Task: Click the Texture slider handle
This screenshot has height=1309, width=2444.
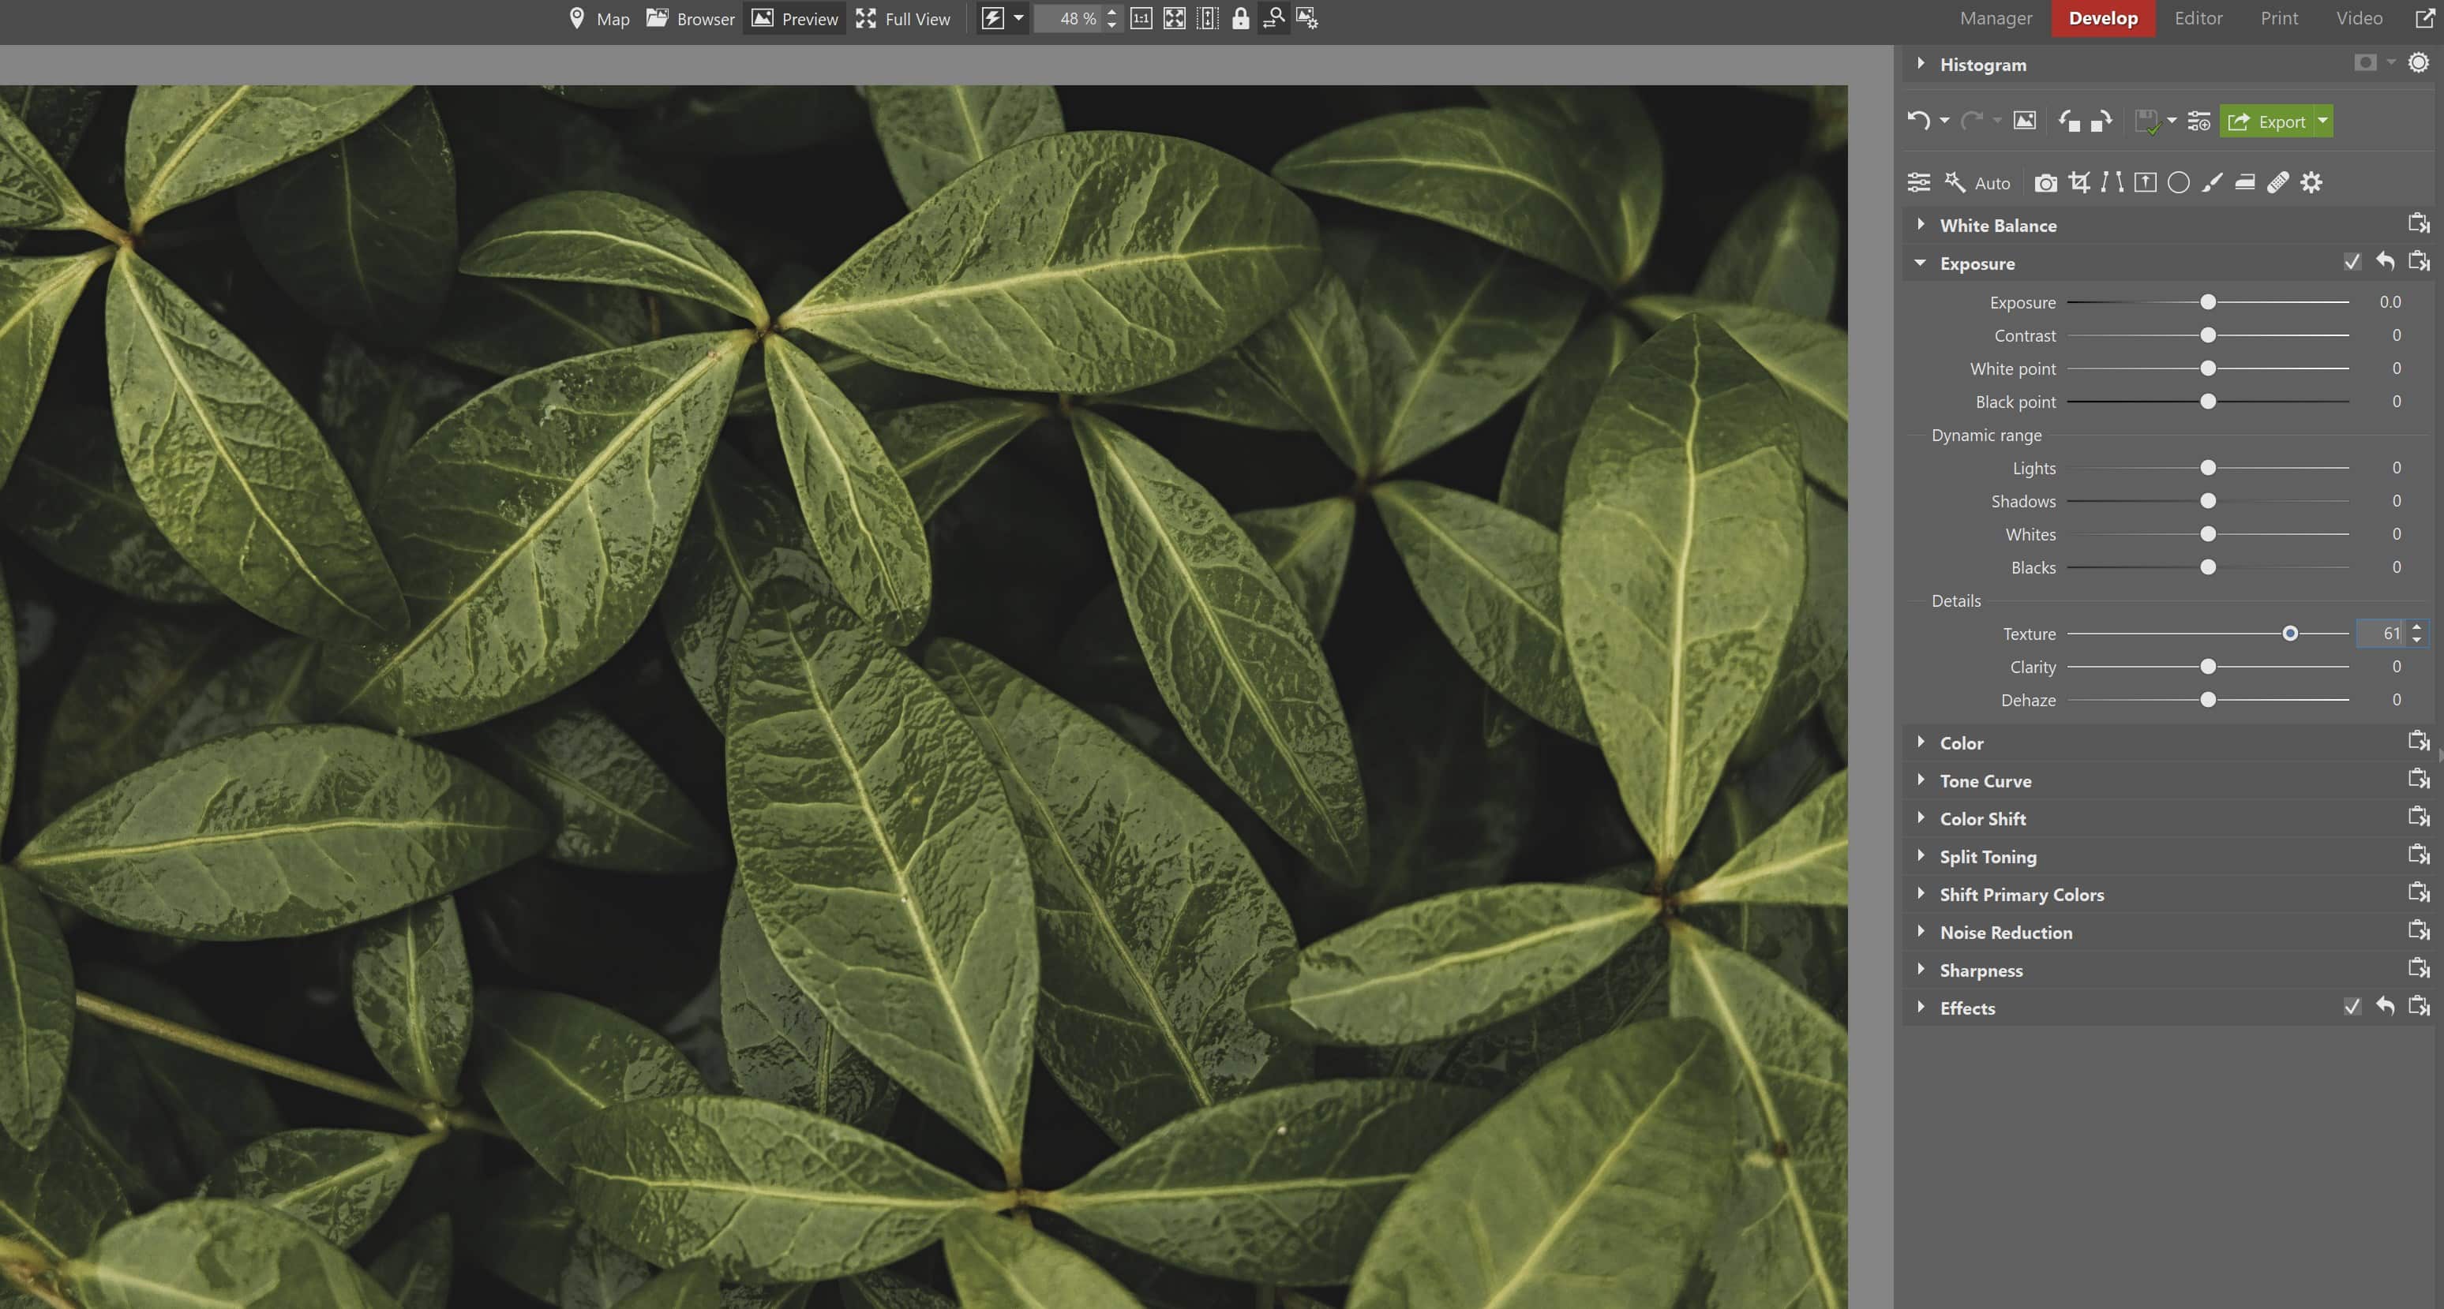Action: [x=2289, y=633]
